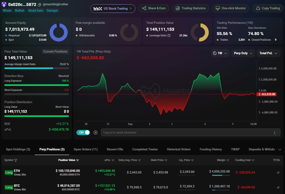Open Trading Statistics chart icon
Viewport: 285px width, 194px height.
coord(178,8)
